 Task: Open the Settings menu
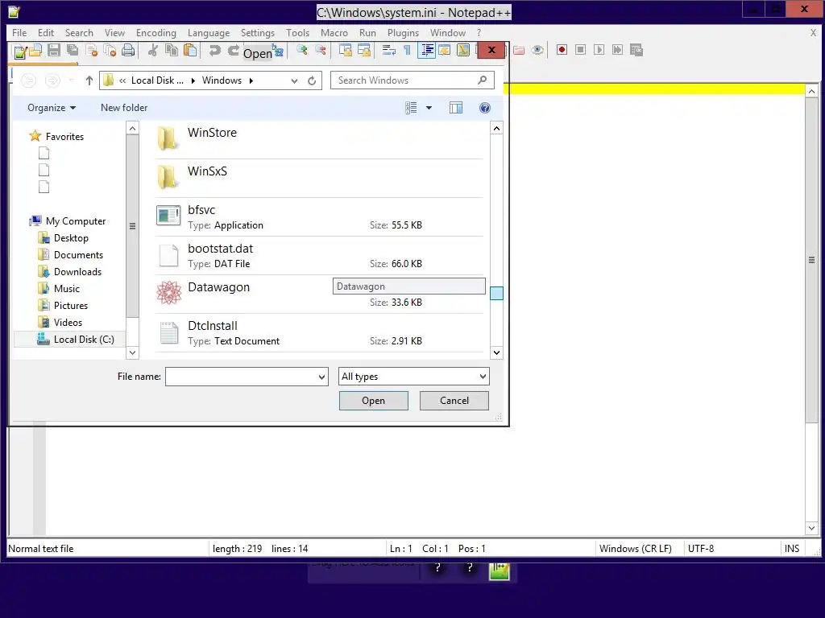pos(257,32)
